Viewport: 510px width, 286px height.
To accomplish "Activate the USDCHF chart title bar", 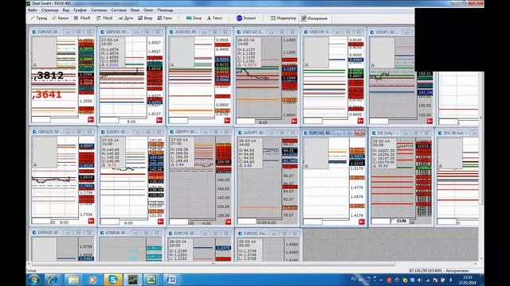I will click(x=333, y=32).
